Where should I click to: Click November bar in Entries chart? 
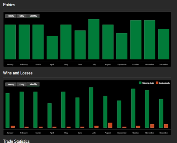tap(150, 40)
